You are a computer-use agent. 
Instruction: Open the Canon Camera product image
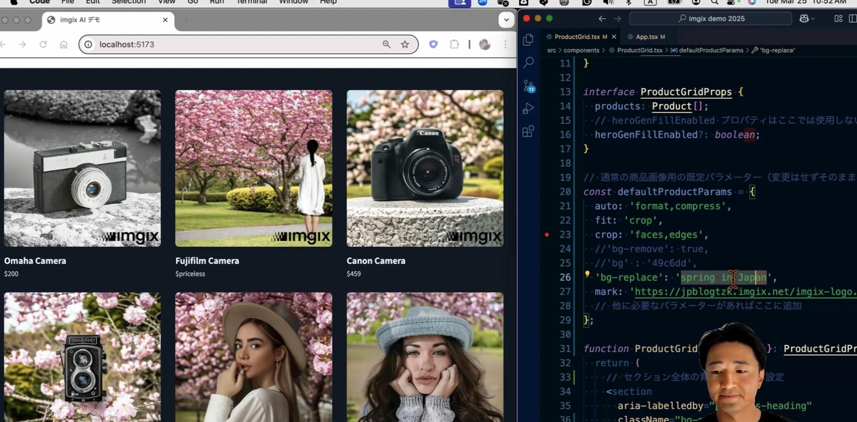point(425,169)
